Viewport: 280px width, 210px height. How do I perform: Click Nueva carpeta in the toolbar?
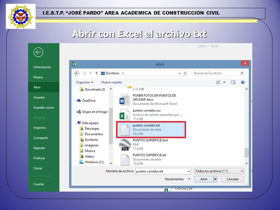pos(111,82)
